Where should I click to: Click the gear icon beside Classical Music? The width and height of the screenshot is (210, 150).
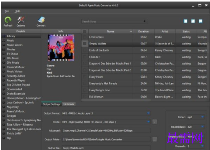[4, 67]
